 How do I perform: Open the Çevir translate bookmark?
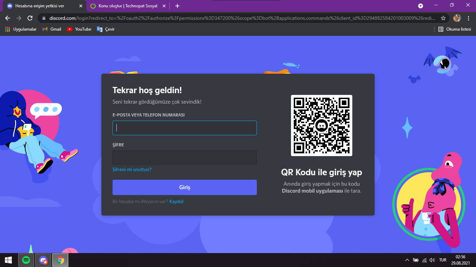106,29
